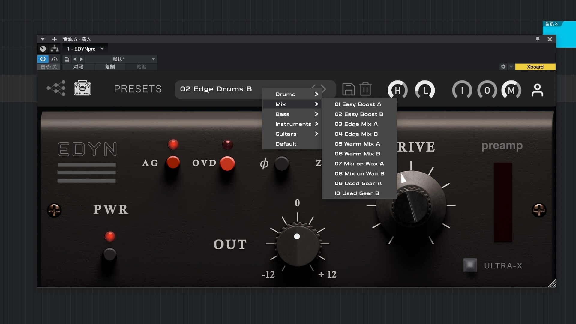Open the preset file page icon
The width and height of the screenshot is (576, 324).
click(x=67, y=59)
